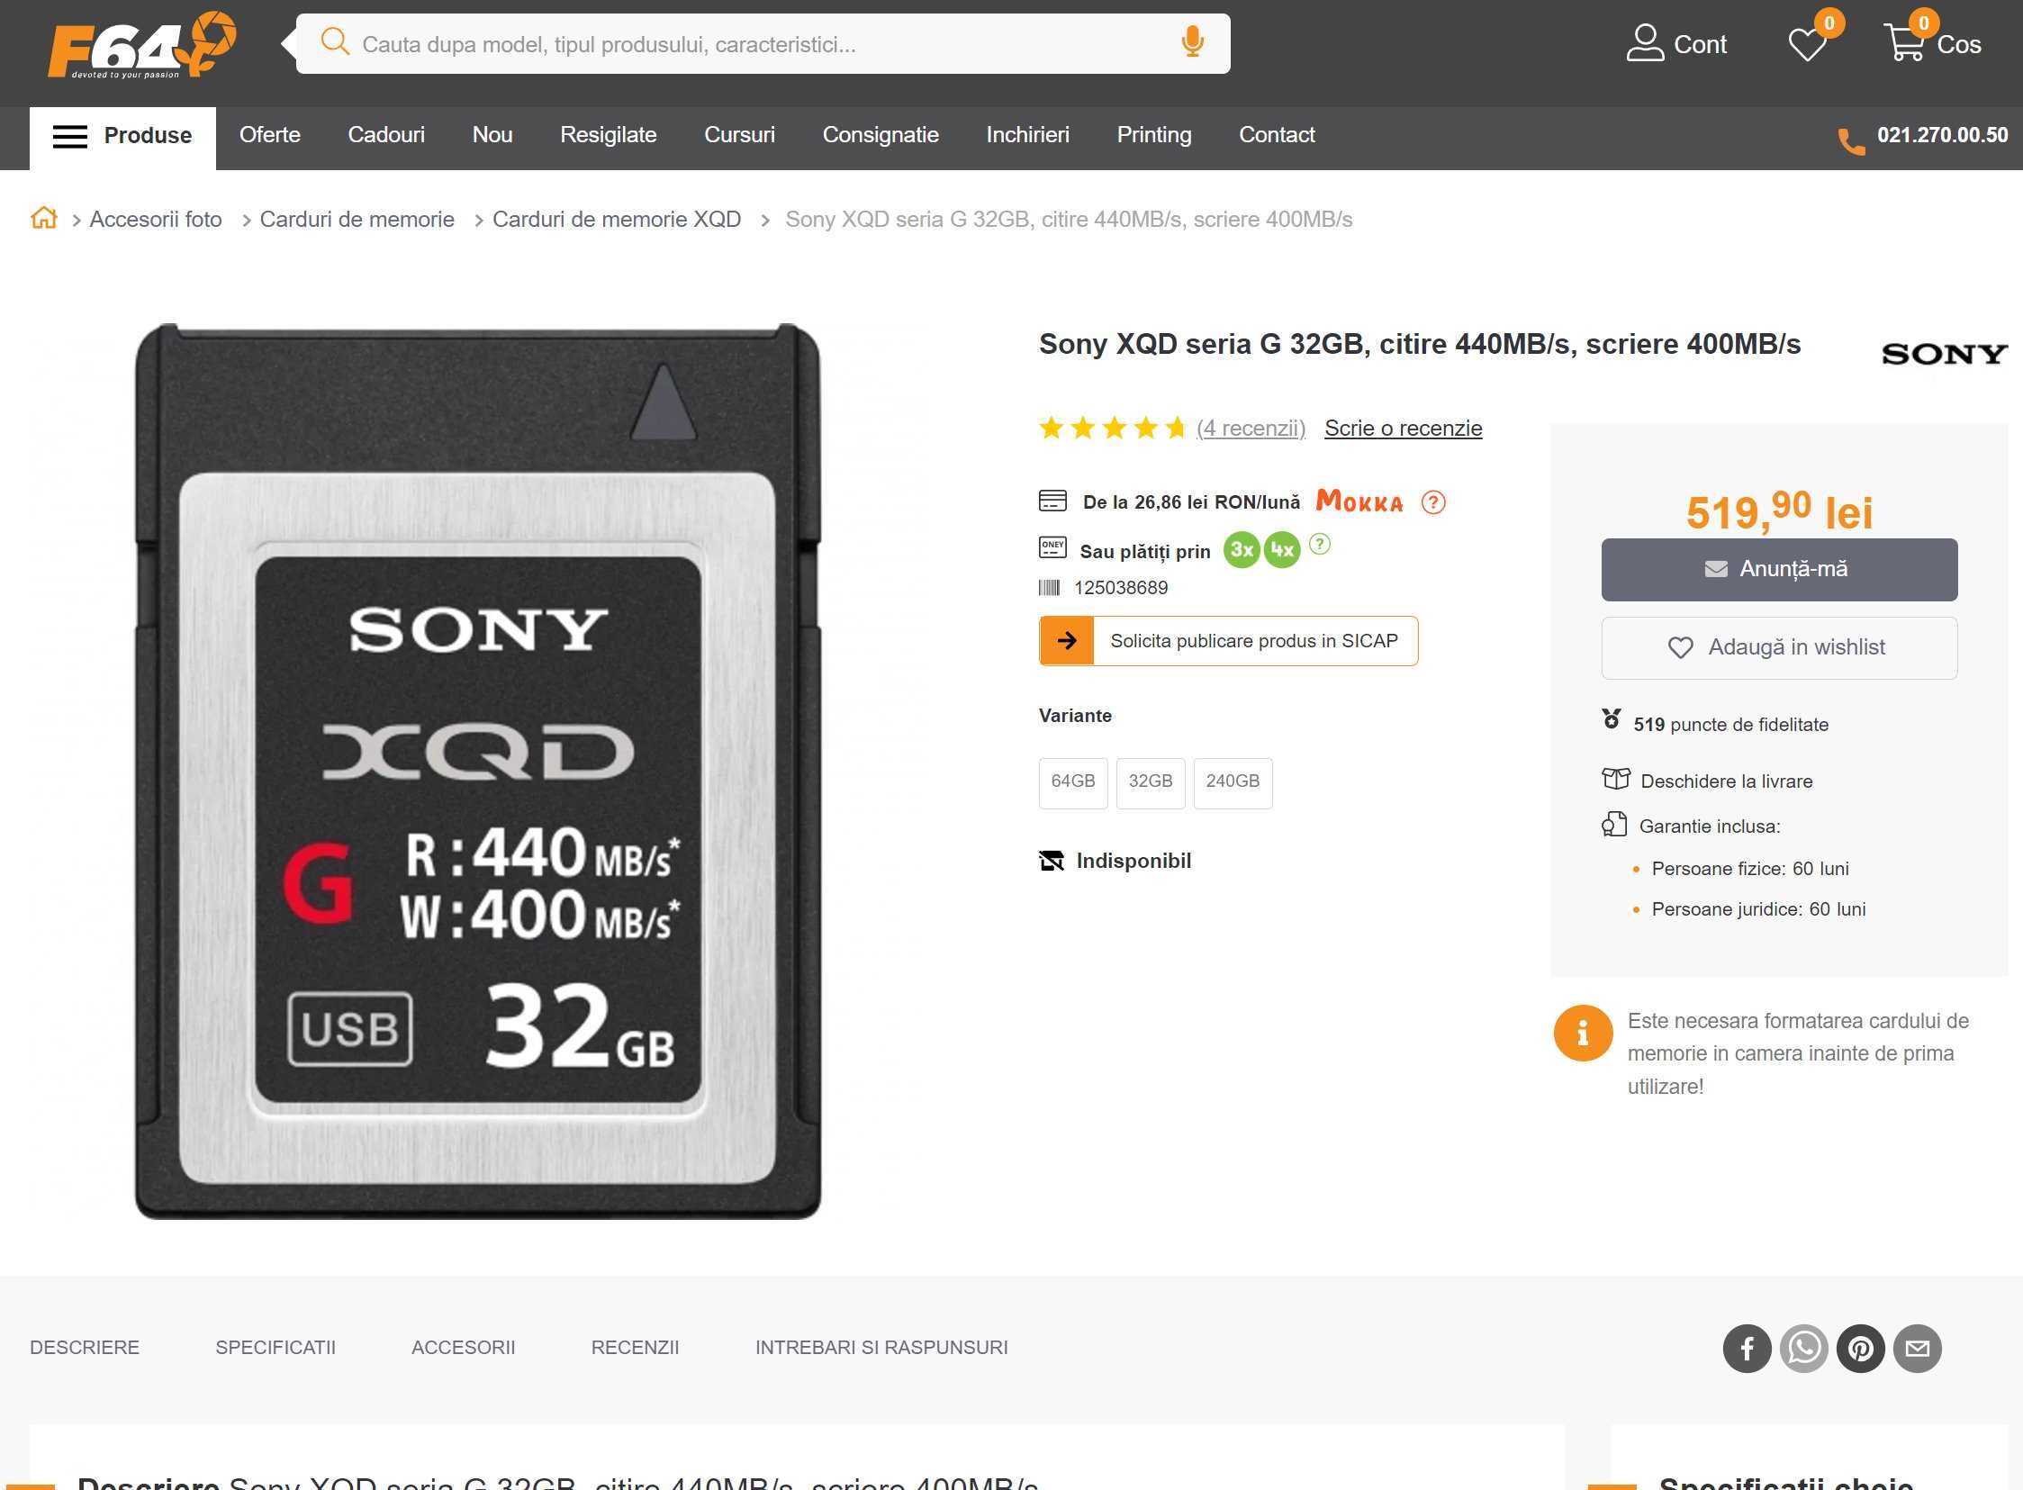Viewport: 2023px width, 1490px height.
Task: Click the Oney 4x installment badge
Action: coord(1282,550)
